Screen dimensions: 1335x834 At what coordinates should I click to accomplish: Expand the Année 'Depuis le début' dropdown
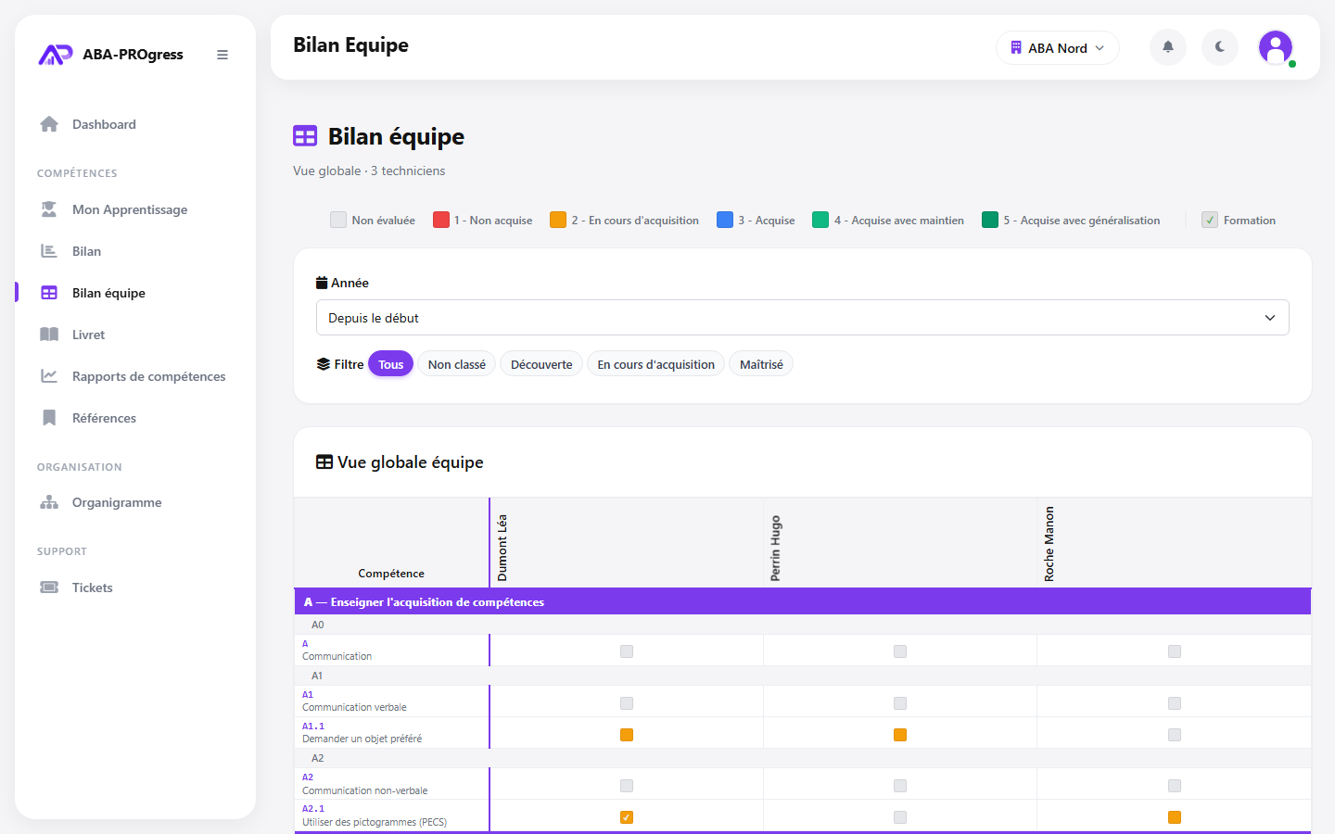coord(803,318)
